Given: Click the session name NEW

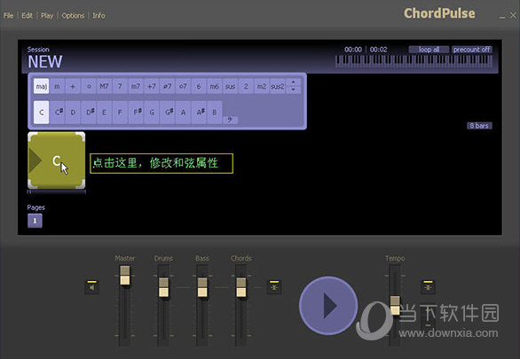Looking at the screenshot, I should [x=45, y=61].
